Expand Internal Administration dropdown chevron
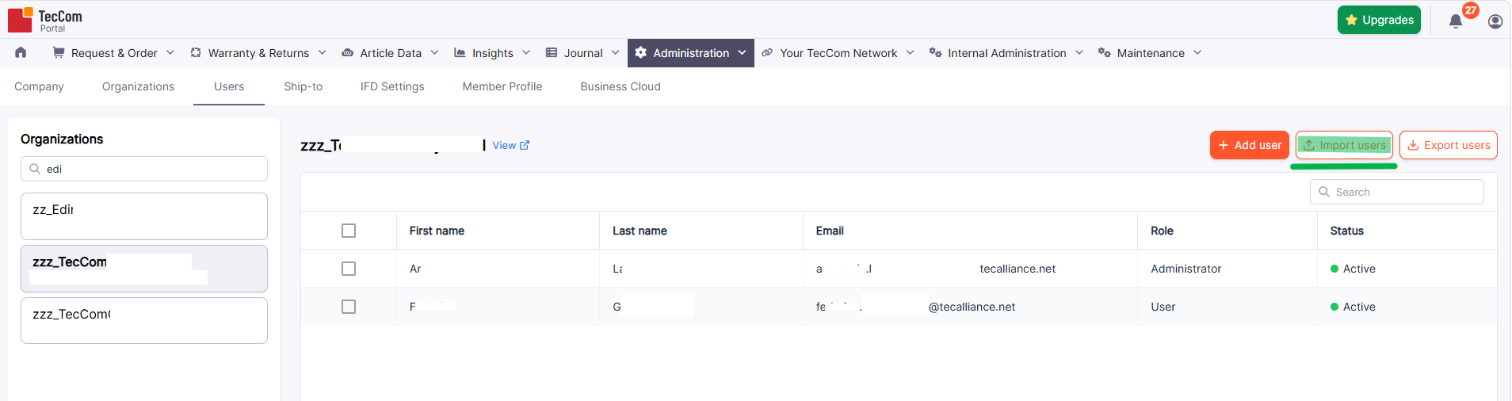1512x401 pixels. 1079,52
